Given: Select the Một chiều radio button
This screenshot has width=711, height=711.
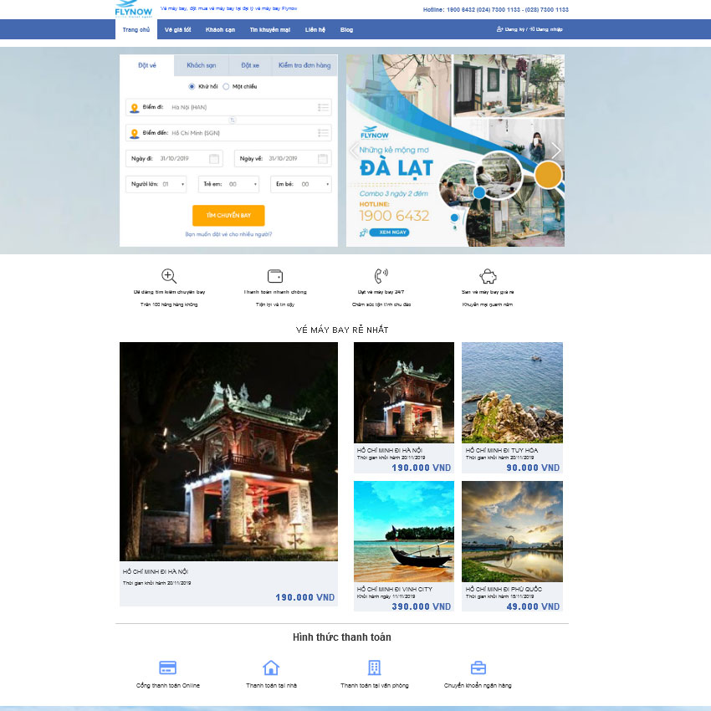Looking at the screenshot, I should (226, 86).
